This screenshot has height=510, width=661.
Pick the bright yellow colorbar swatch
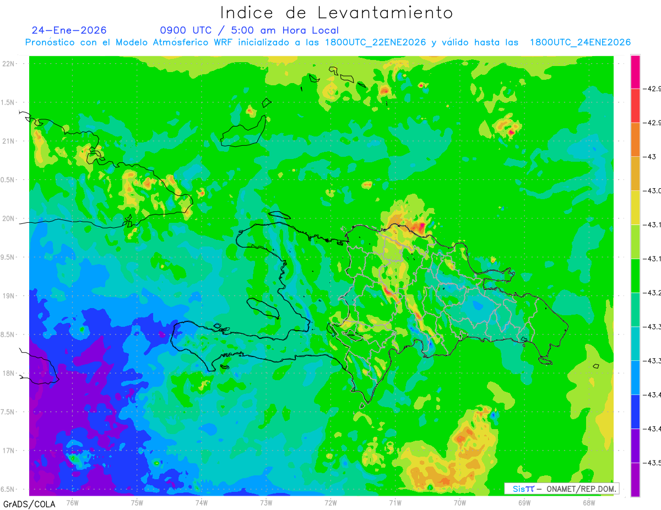point(635,207)
